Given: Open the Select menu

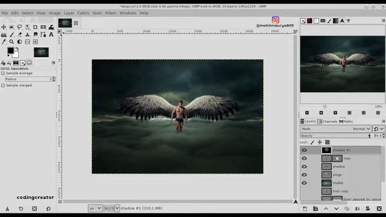Looking at the screenshot, I should pos(27,13).
